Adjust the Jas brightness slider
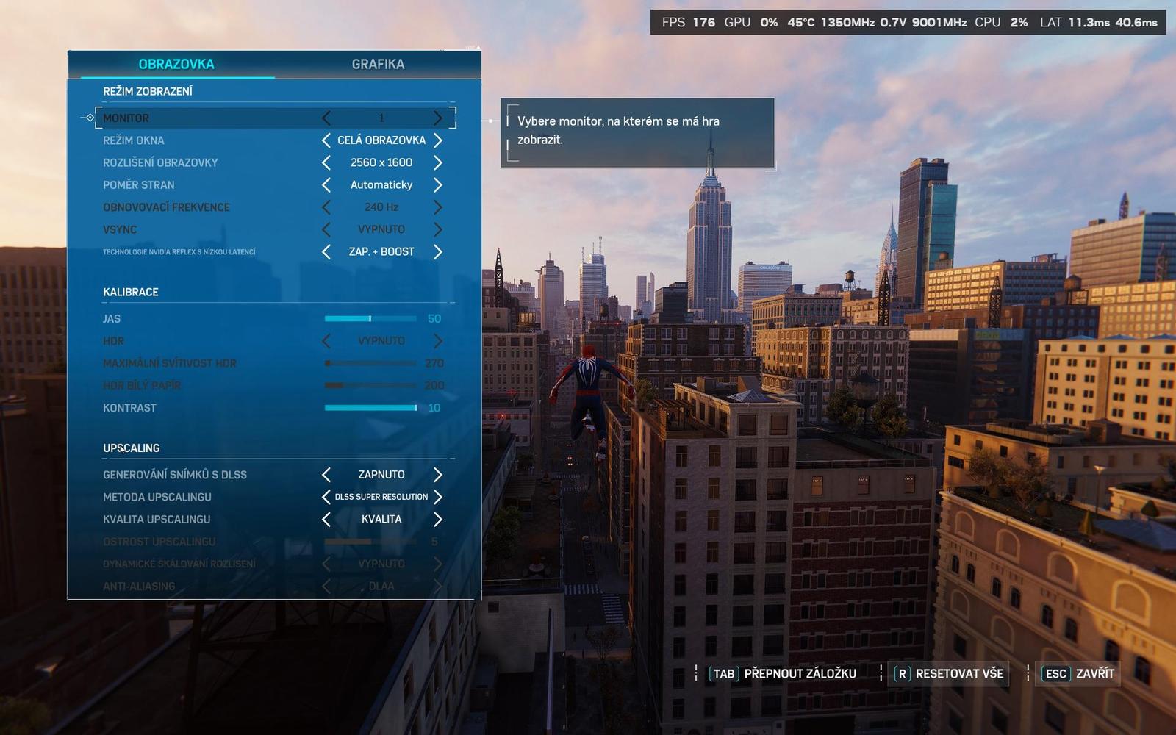Viewport: 1176px width, 735px height. [x=370, y=319]
